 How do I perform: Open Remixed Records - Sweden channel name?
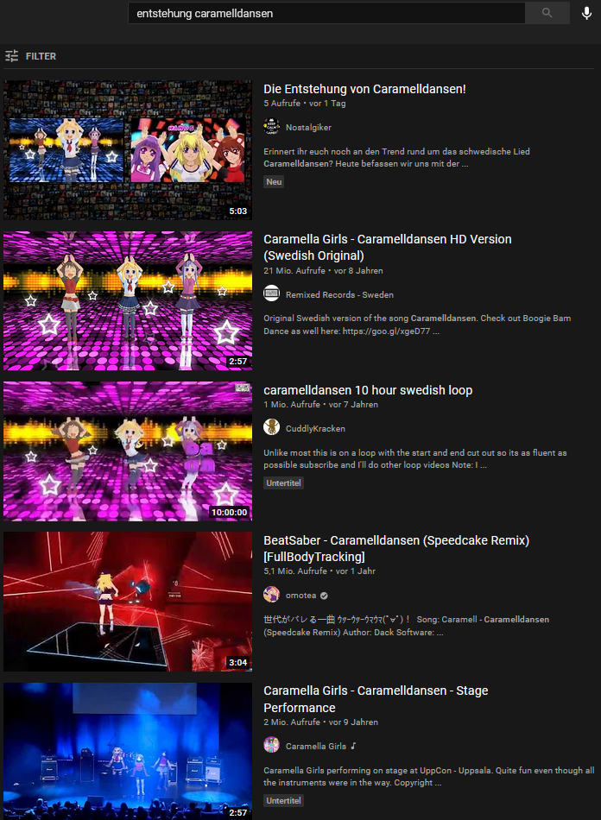coord(339,294)
